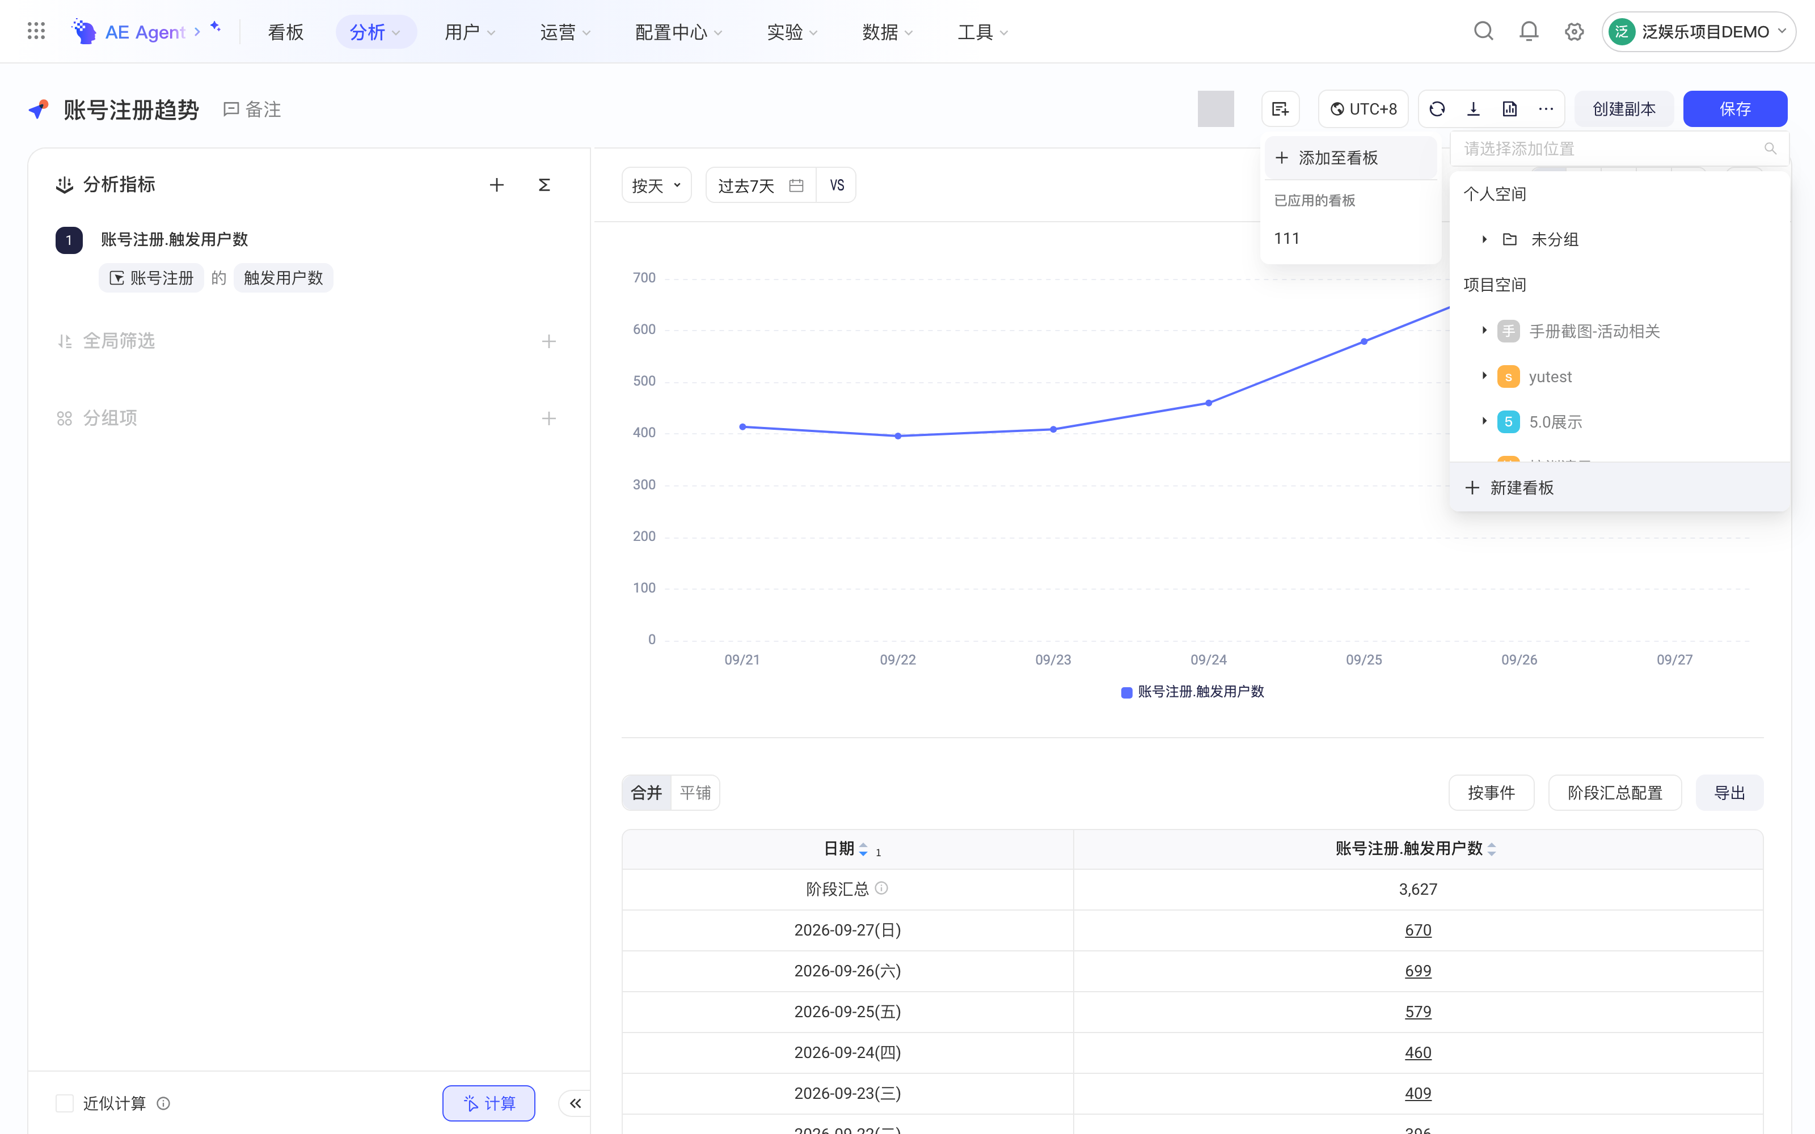Click the 请选择添加位置 search field

1619,149
